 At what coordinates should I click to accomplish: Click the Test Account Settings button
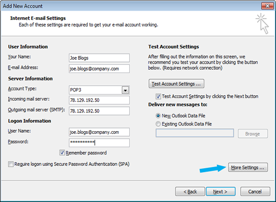pyautogui.click(x=176, y=84)
